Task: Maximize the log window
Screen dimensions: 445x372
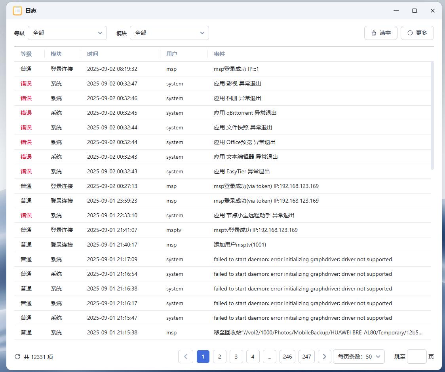Action: [x=415, y=11]
